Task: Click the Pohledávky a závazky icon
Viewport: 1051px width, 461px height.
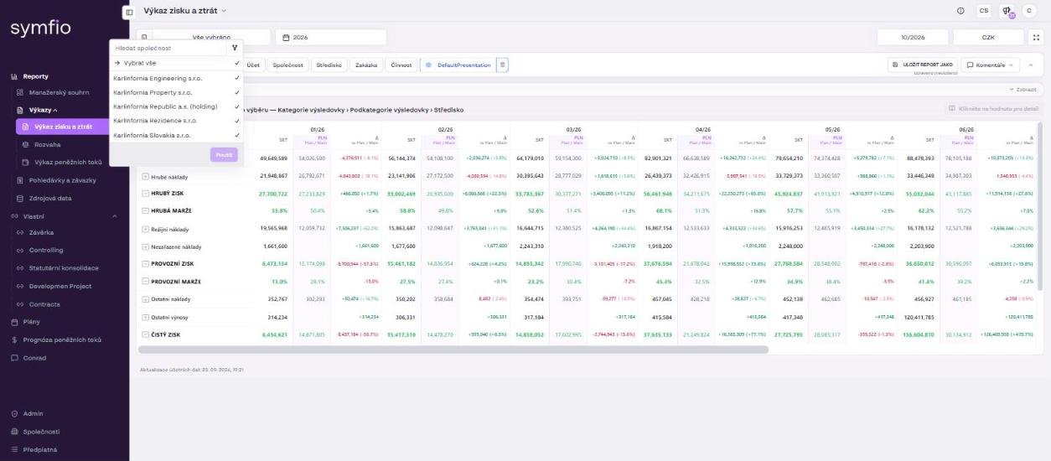Action: (20, 180)
